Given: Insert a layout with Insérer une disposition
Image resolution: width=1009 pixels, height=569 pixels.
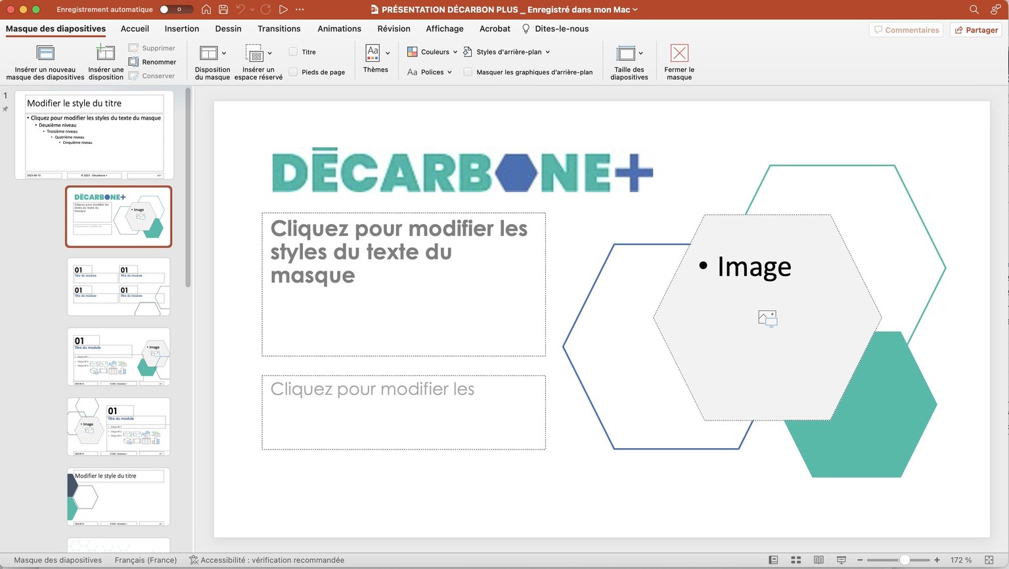Looking at the screenshot, I should [106, 62].
